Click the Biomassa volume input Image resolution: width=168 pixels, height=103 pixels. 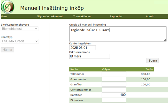click(114, 100)
